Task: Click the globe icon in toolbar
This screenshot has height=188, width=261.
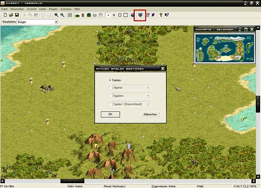Action: [x=132, y=15]
